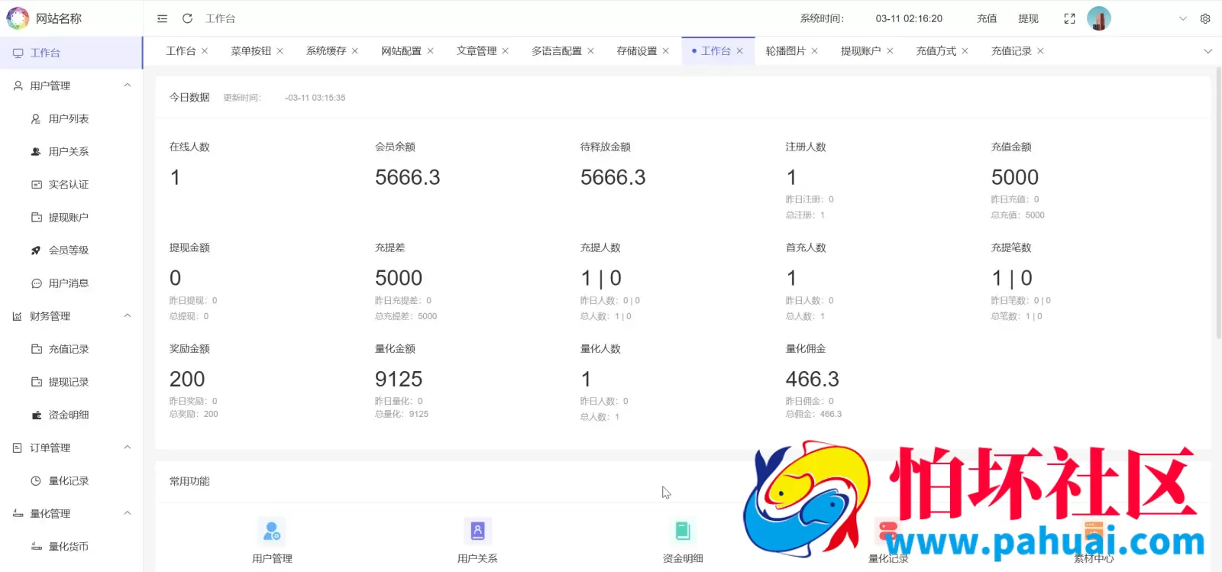Collapse the 用户管理 sidebar group
Image resolution: width=1222 pixels, height=572 pixels.
71,86
